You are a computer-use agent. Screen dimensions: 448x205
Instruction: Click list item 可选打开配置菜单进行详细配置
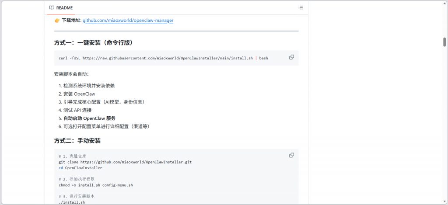pyautogui.click(x=107, y=126)
